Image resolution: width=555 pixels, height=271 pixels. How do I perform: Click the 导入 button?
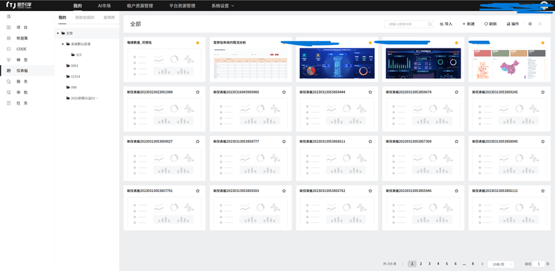pyautogui.click(x=446, y=24)
